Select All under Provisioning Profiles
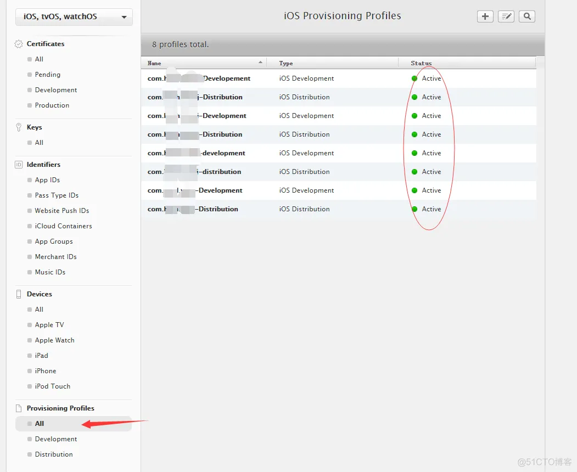 pos(74,424)
